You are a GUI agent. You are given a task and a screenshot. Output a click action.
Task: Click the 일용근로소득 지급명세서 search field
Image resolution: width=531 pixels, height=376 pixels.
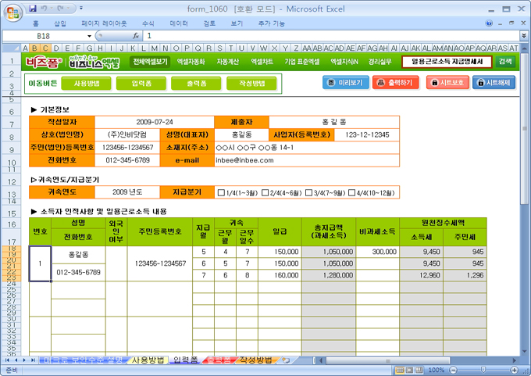click(447, 61)
